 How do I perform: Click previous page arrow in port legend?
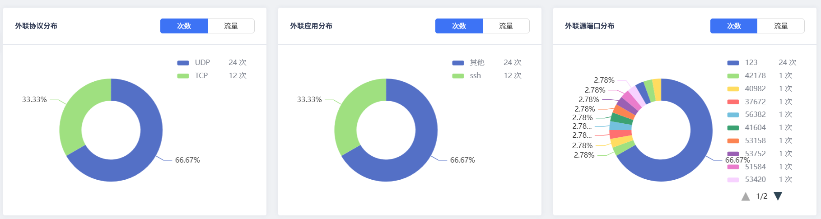click(746, 196)
